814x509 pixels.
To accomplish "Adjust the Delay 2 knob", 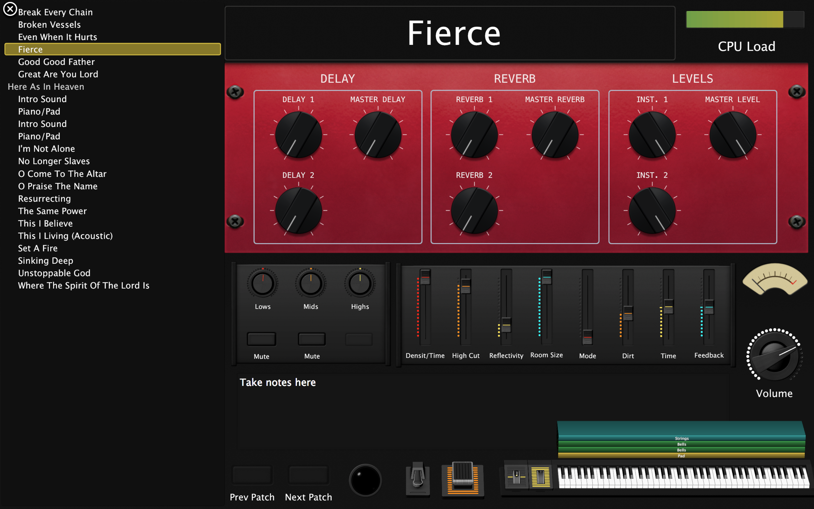I will [299, 210].
